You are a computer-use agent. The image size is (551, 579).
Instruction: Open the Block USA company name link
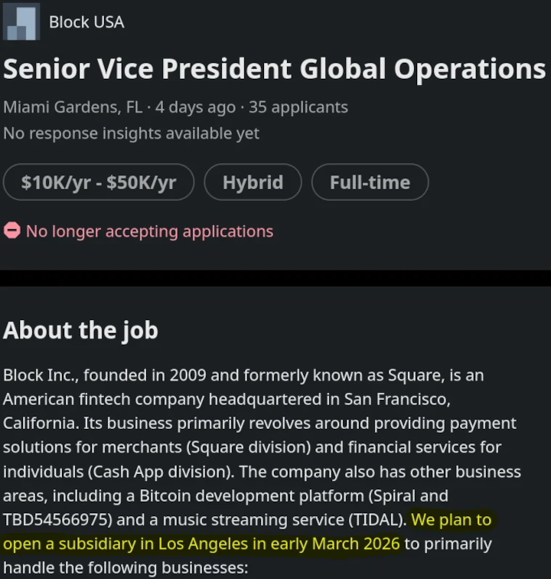(x=86, y=22)
